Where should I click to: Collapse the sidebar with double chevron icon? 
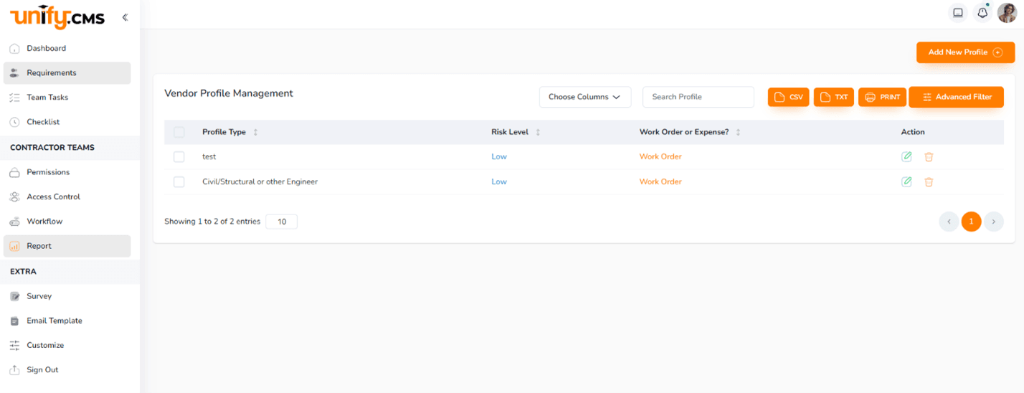[125, 17]
